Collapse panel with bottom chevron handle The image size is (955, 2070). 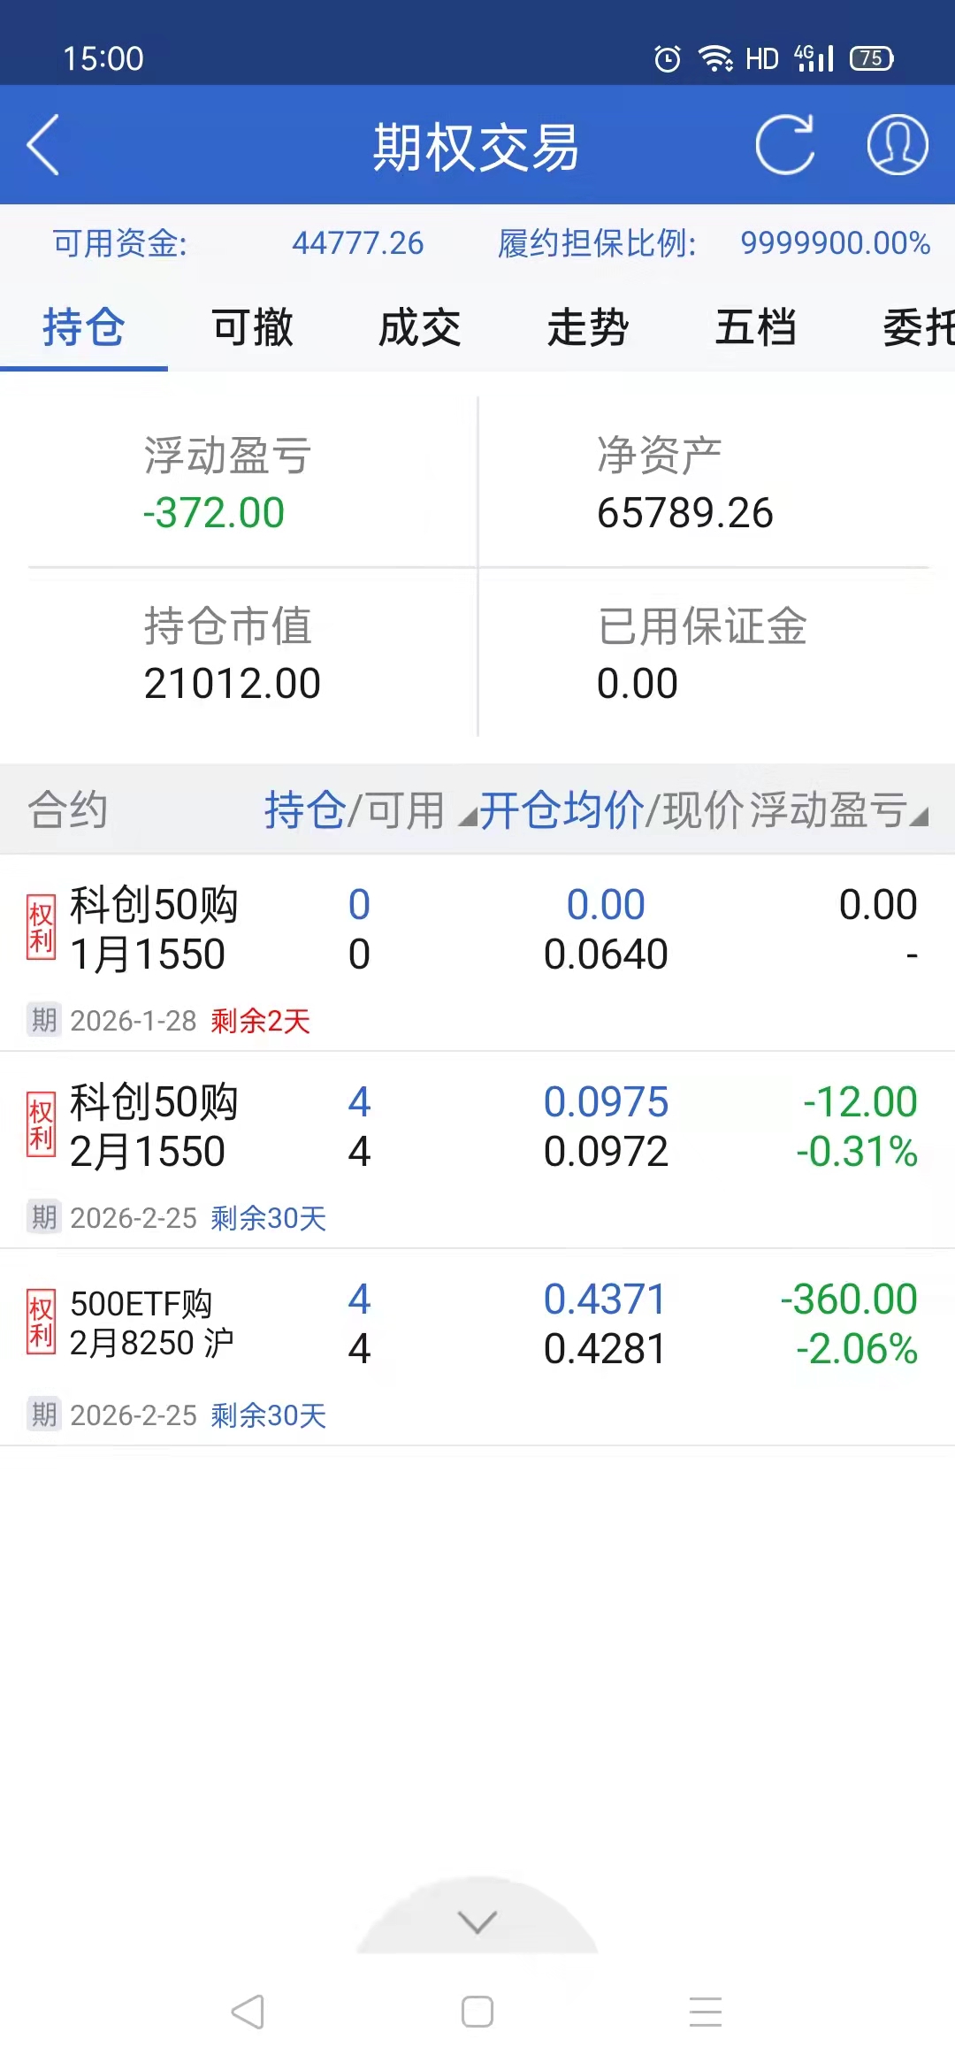pos(477,1921)
